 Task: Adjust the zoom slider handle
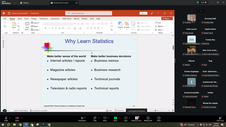155,110
